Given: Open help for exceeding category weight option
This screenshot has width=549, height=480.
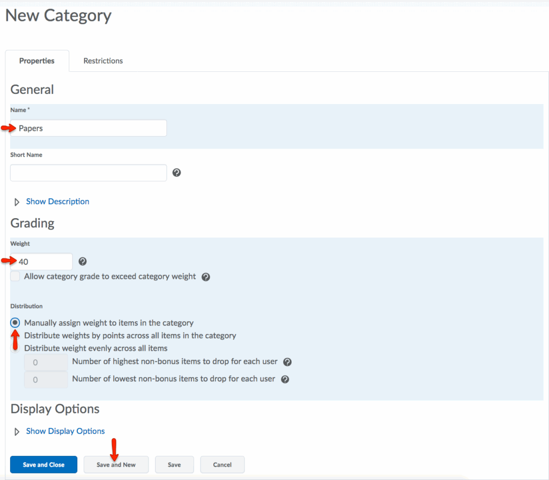Looking at the screenshot, I should 205,277.
